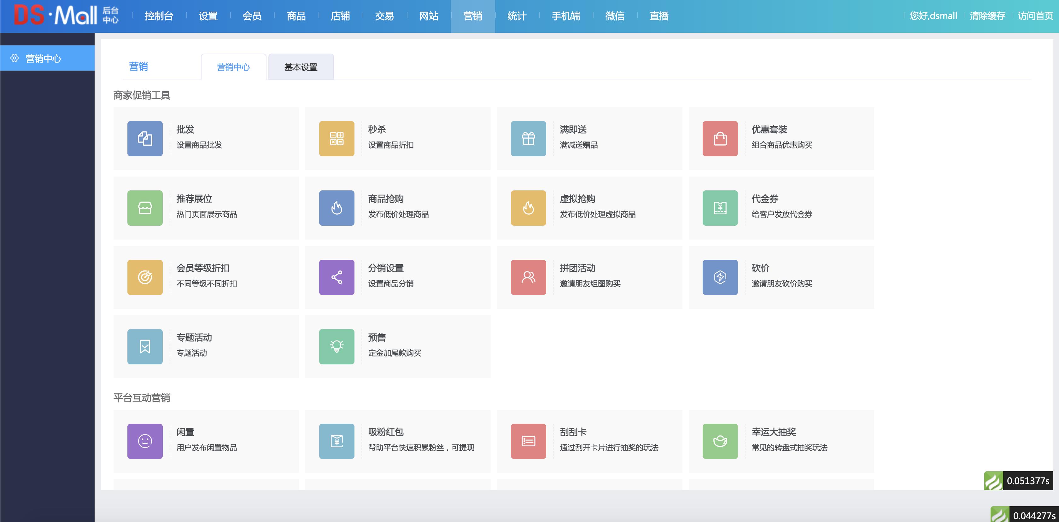
Task: Switch to the 基本设置 tab
Action: click(301, 67)
